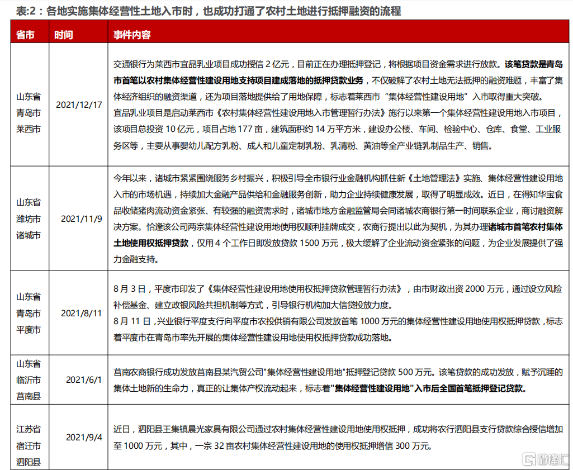Click the line starting 交通银行为莱西市宜品乳业项目
The height and width of the screenshot is (470, 573).
pyautogui.click(x=338, y=64)
